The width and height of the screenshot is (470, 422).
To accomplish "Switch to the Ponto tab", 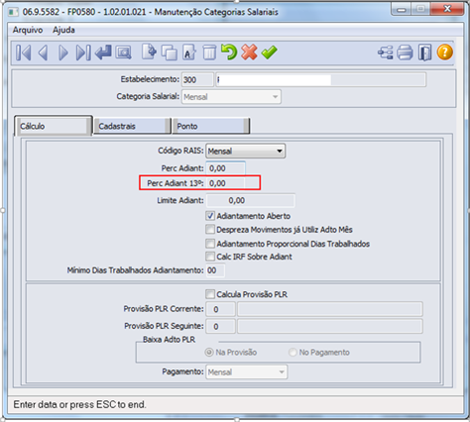I will 211,126.
